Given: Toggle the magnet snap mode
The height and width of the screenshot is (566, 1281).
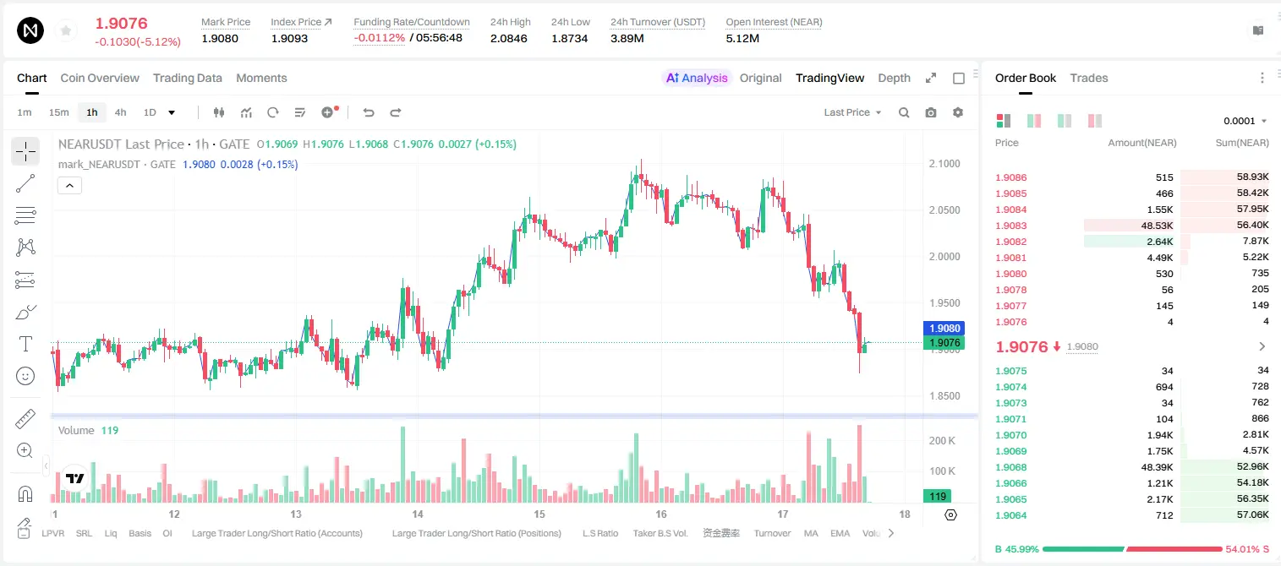Looking at the screenshot, I should pos(25,493).
